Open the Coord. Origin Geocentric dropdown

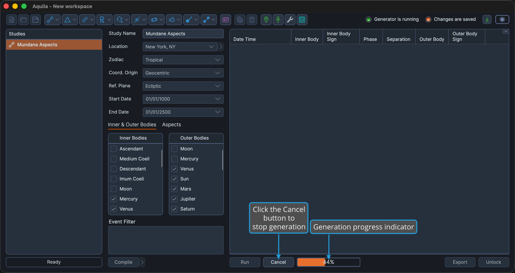click(x=183, y=73)
